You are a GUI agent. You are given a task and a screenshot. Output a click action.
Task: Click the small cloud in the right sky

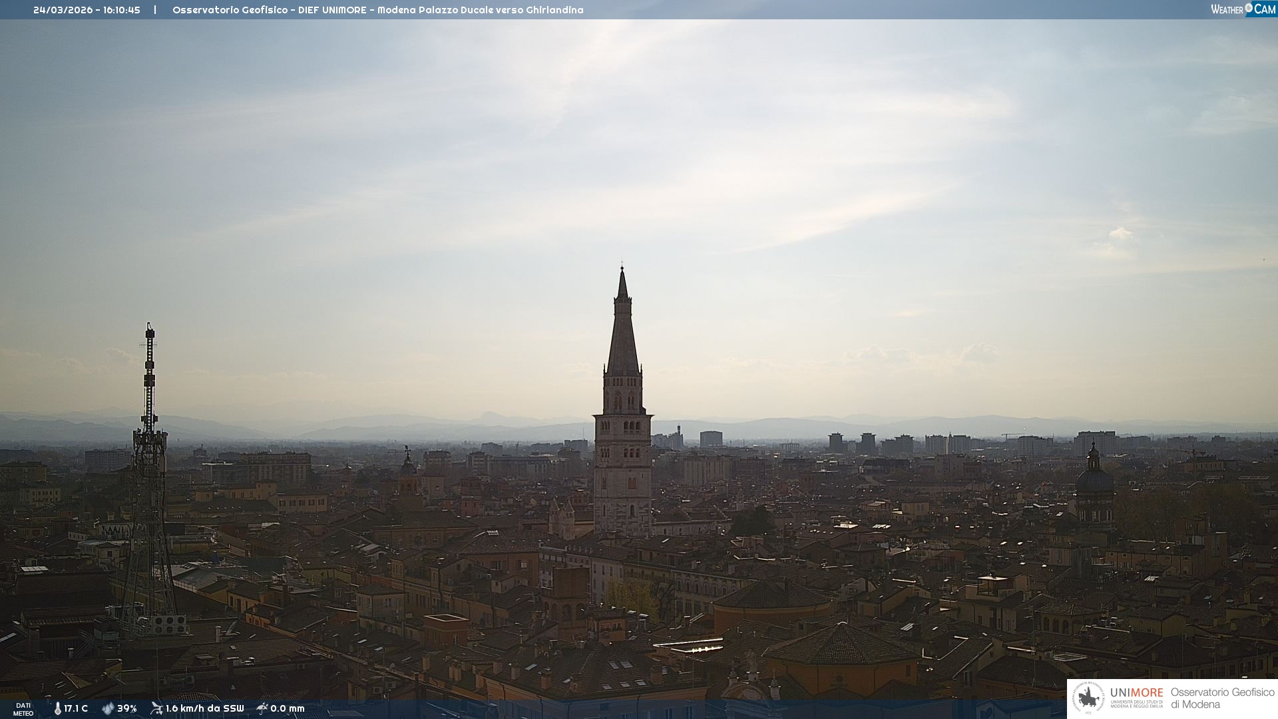coord(1120,233)
